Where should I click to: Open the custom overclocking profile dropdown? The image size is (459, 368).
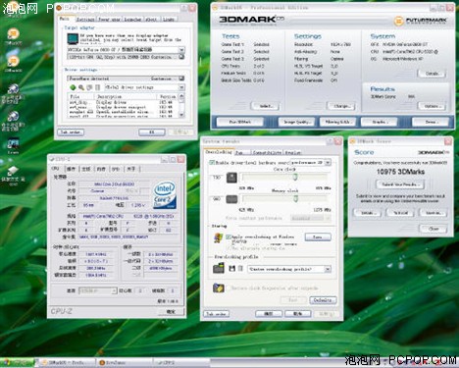(x=328, y=269)
